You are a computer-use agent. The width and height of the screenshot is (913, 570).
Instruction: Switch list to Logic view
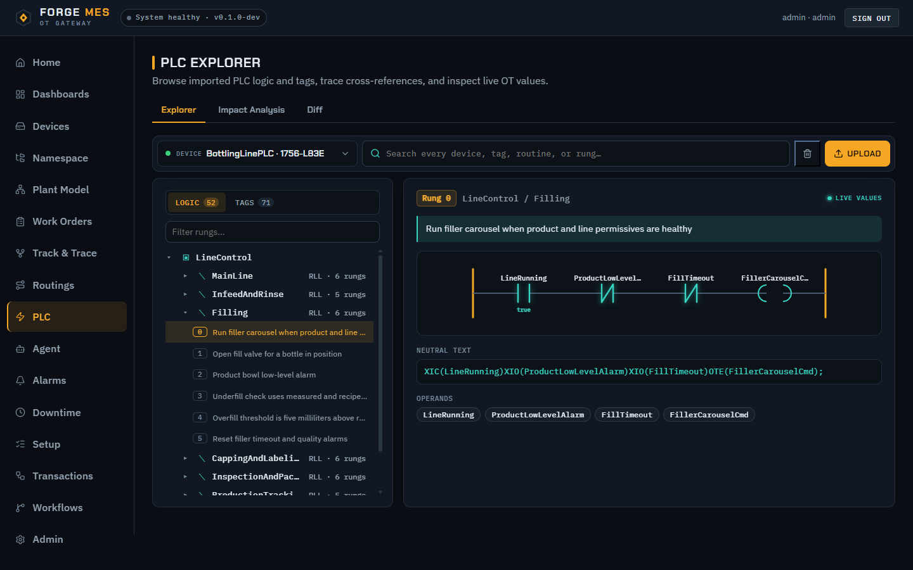point(197,203)
